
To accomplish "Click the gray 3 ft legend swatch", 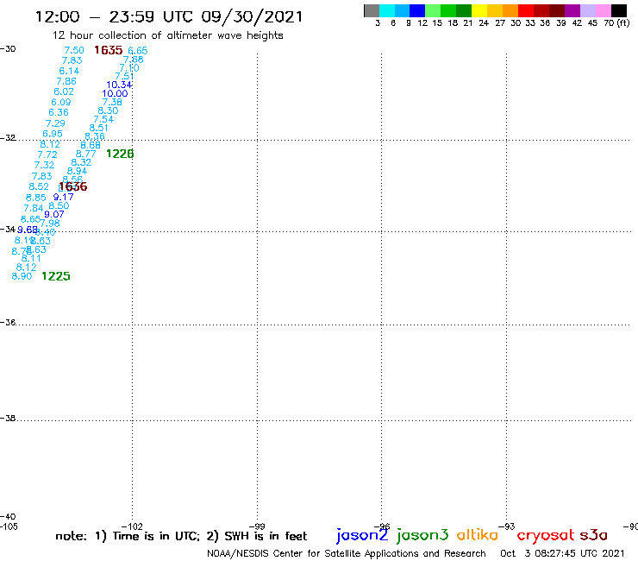I will pos(372,10).
